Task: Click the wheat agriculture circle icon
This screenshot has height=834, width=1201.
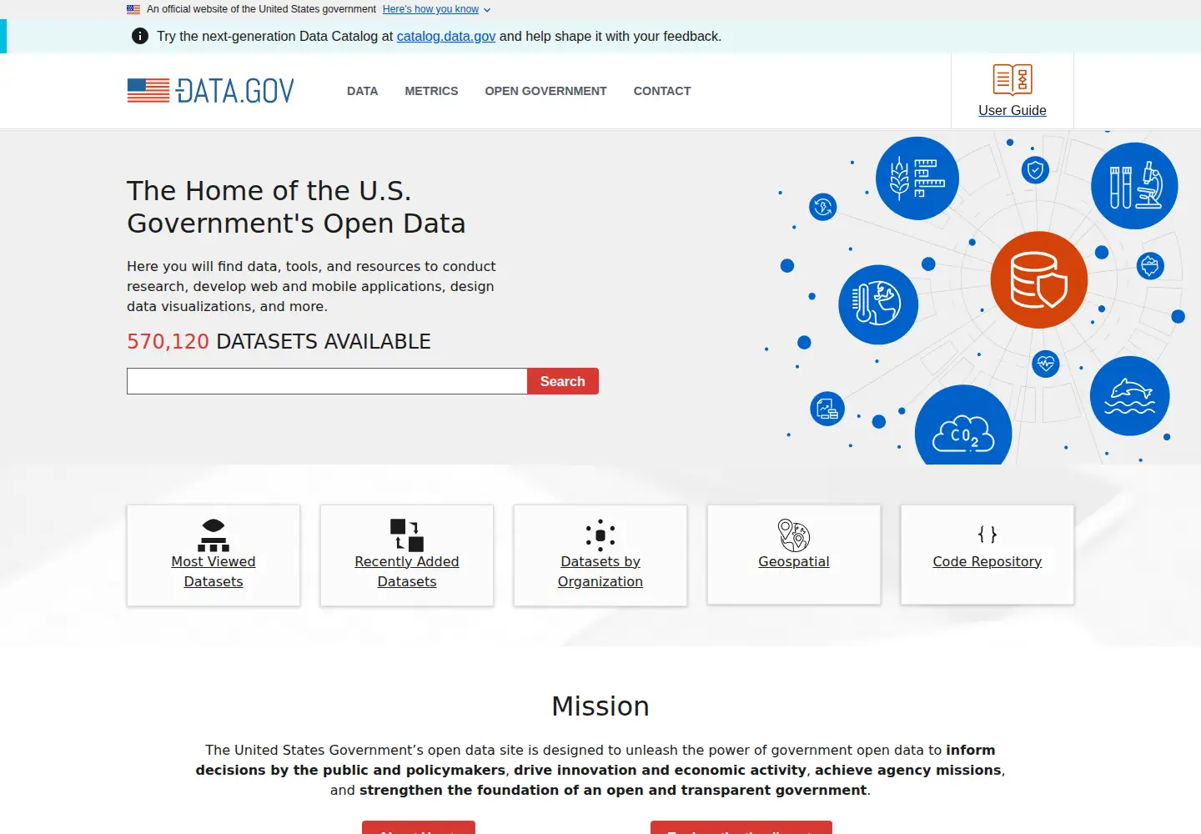Action: pyautogui.click(x=917, y=178)
